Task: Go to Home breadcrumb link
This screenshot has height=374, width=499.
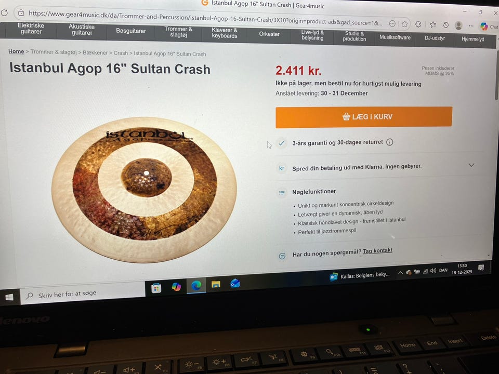Action: (x=16, y=51)
